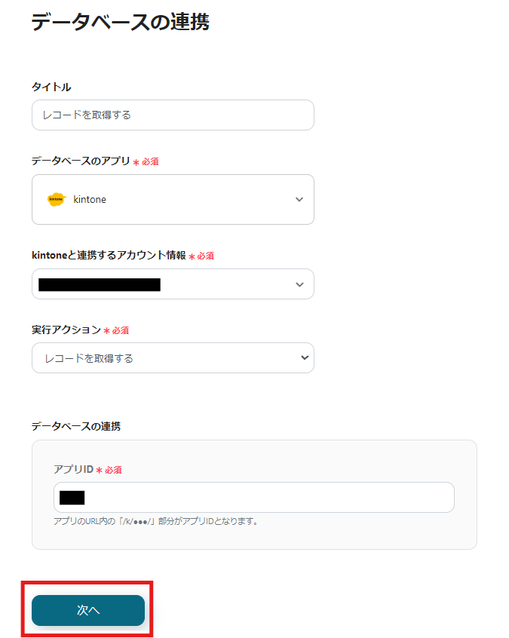
Task: Select the タイトル input field
Action: coord(173,115)
